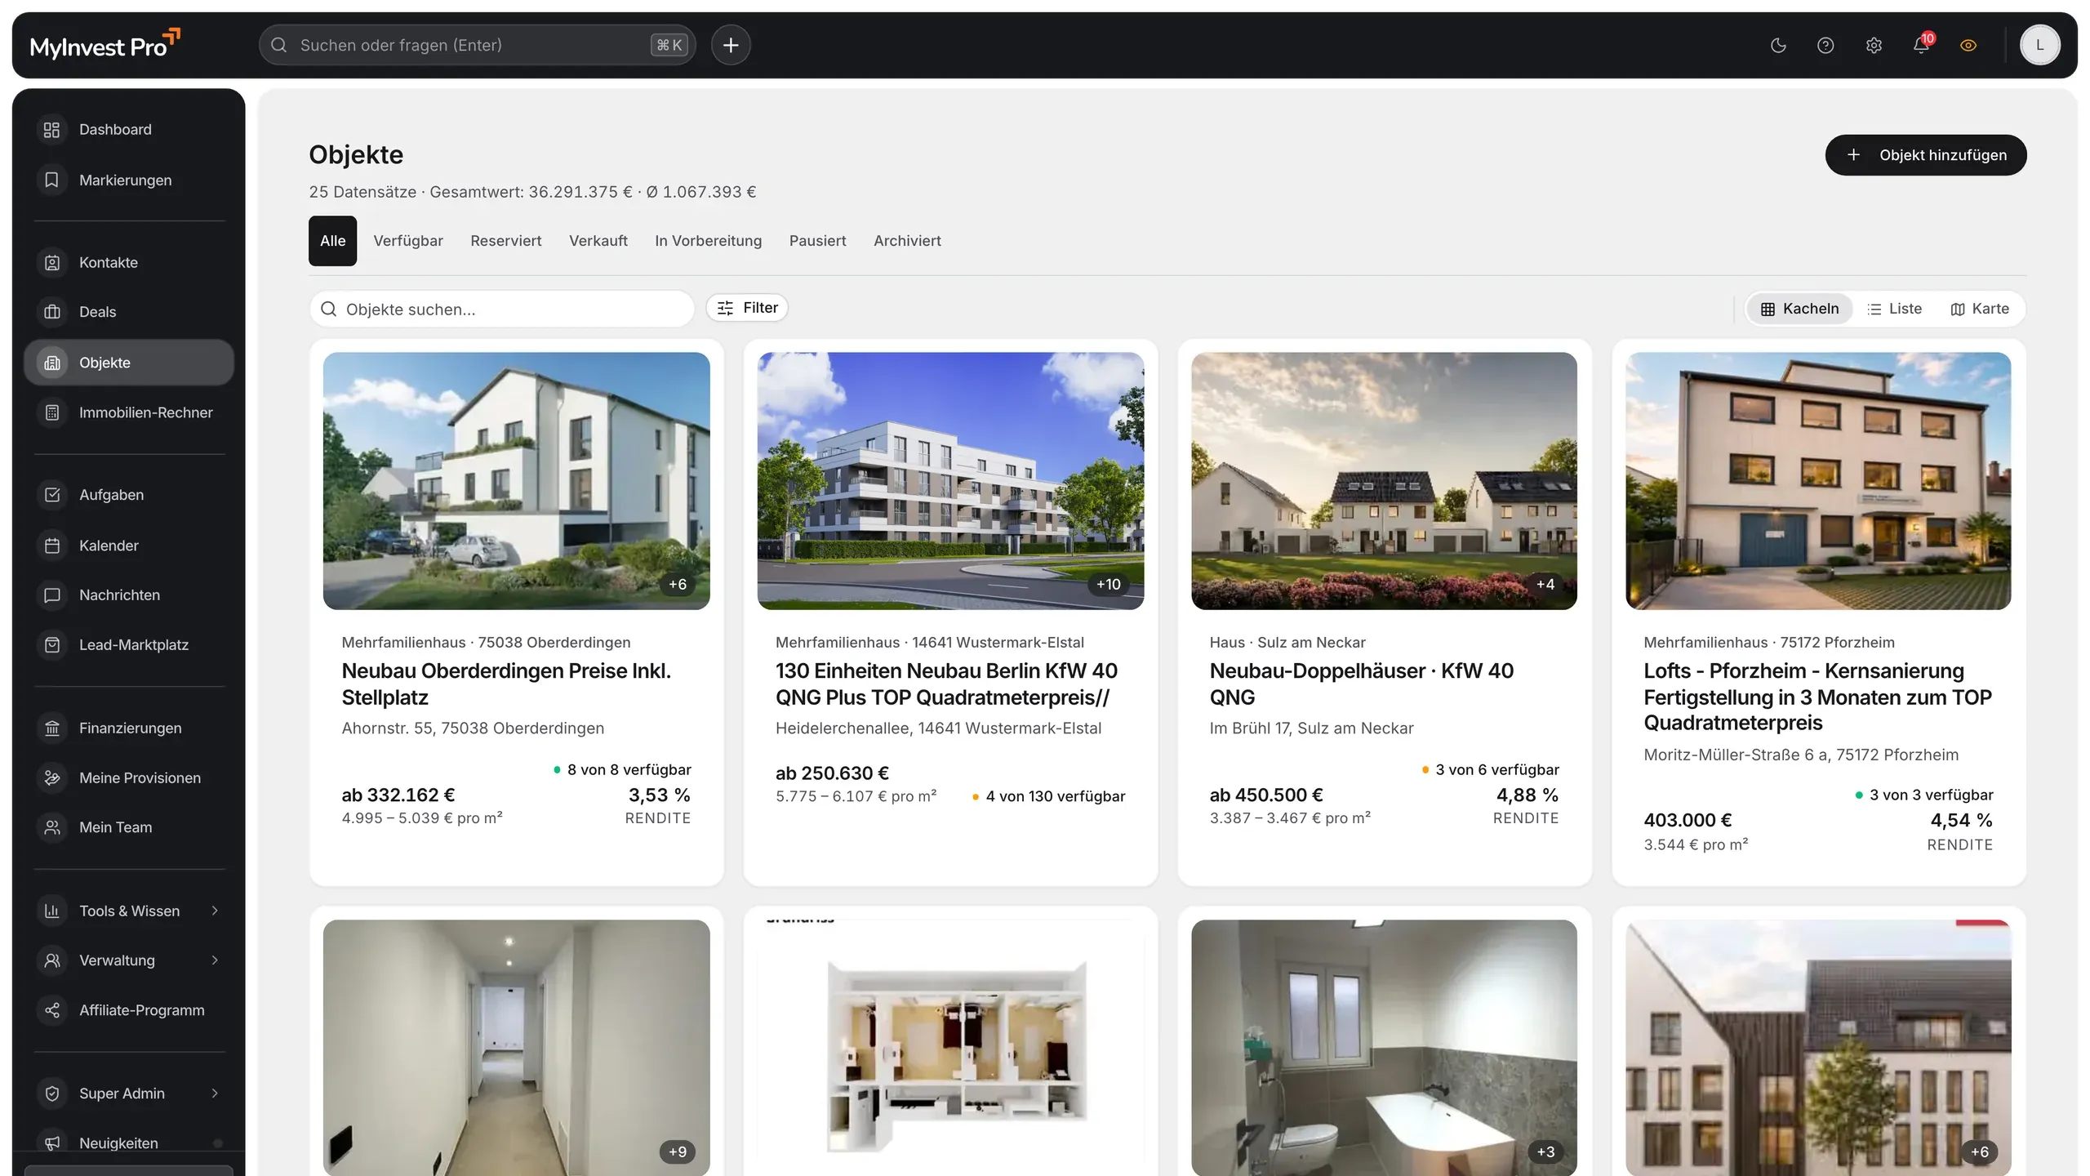
Task: Click '3 von 6 verfügbar' status
Action: [1490, 769]
